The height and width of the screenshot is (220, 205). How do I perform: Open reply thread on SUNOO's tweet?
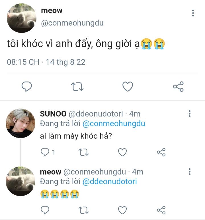click(x=48, y=152)
